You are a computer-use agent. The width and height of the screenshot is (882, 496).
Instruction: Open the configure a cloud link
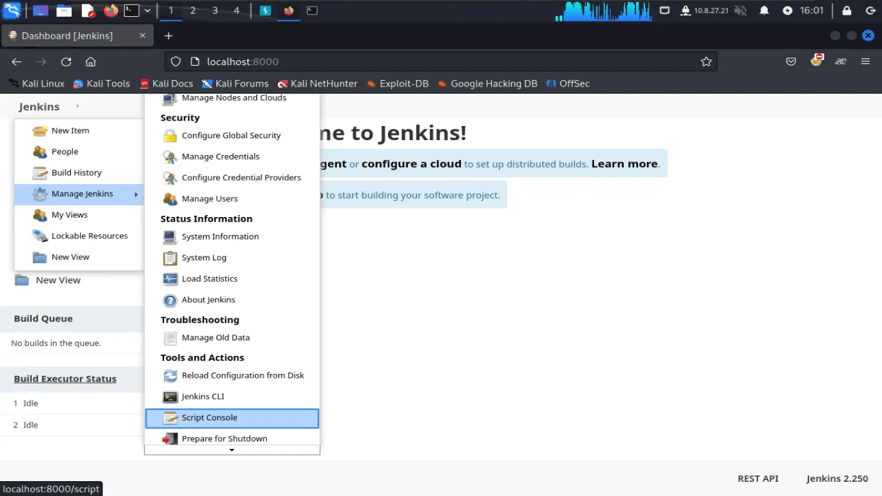(411, 164)
